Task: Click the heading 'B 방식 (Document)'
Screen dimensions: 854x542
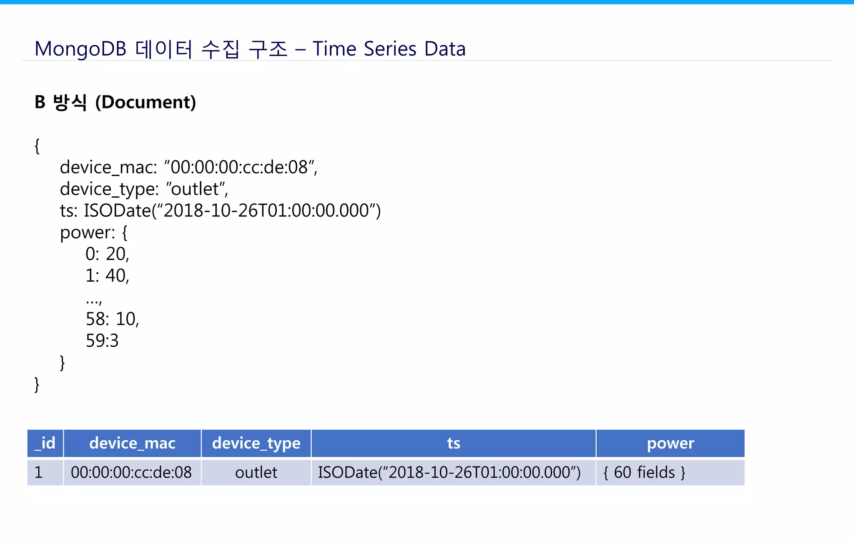Action: coord(116,102)
